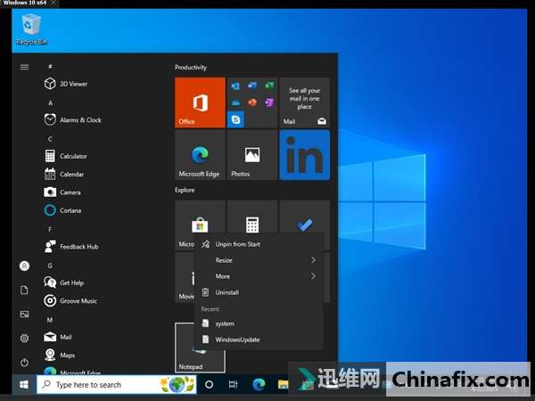Click the Windows Start button
This screenshot has height=401, width=535.
pyautogui.click(x=24, y=385)
